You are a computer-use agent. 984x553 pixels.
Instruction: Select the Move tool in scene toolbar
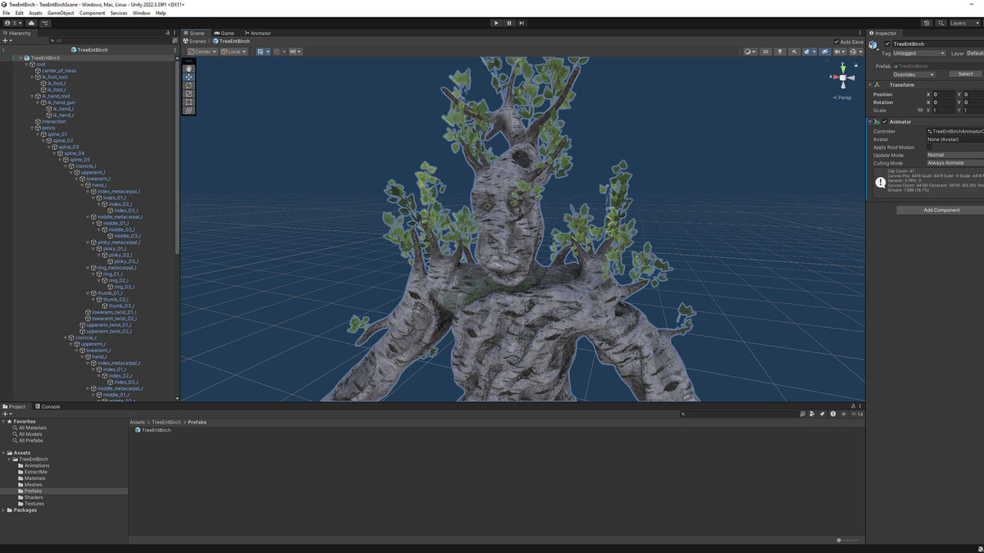click(189, 76)
